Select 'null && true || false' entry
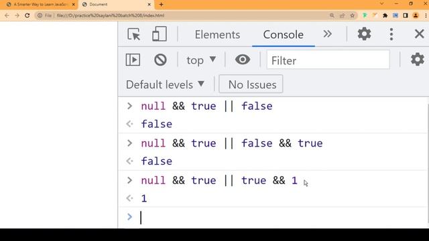Screen dimensions: 429x241 click(206, 106)
